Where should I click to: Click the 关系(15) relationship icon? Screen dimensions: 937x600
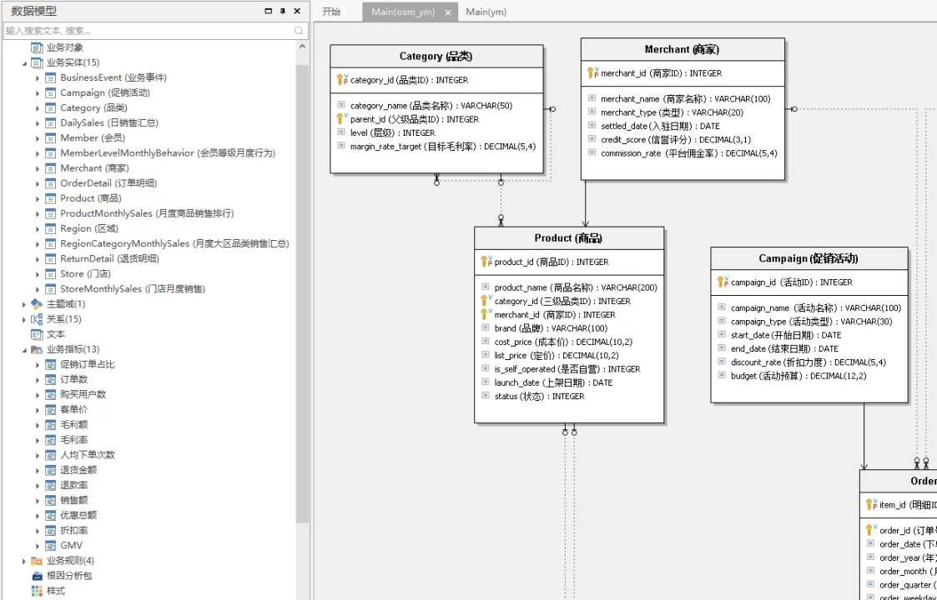click(37, 319)
